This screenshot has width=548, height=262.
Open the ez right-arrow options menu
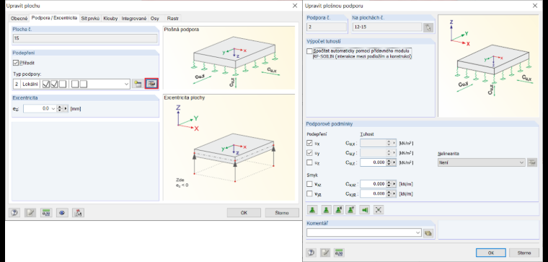point(66,109)
